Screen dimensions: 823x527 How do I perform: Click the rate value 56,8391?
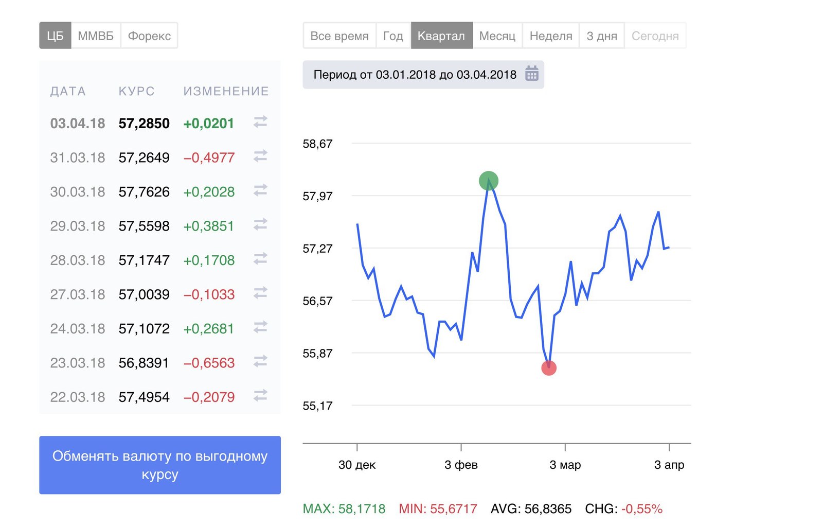(144, 363)
